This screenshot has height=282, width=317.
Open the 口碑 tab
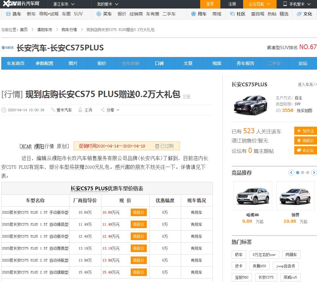[159, 63]
